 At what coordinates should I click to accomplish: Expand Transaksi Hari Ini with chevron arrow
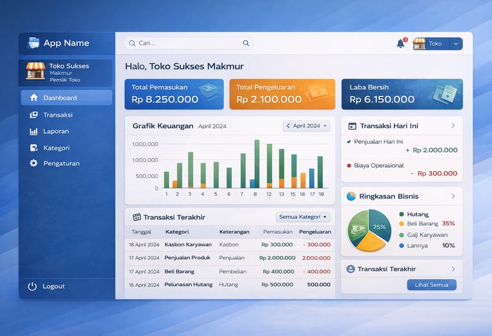pos(453,125)
